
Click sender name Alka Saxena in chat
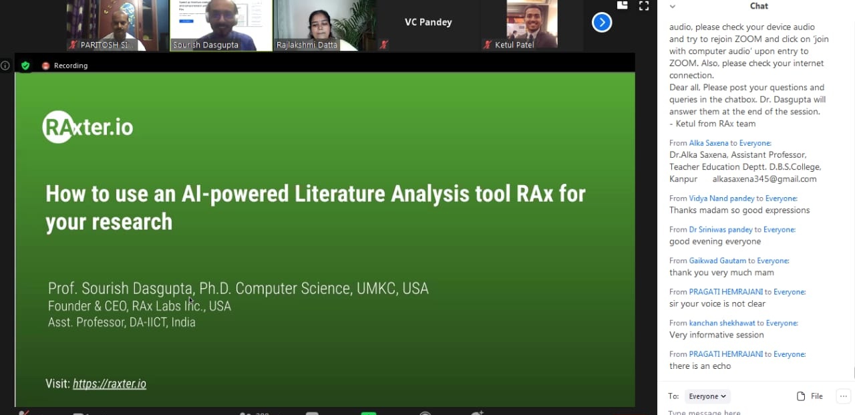[x=709, y=143]
